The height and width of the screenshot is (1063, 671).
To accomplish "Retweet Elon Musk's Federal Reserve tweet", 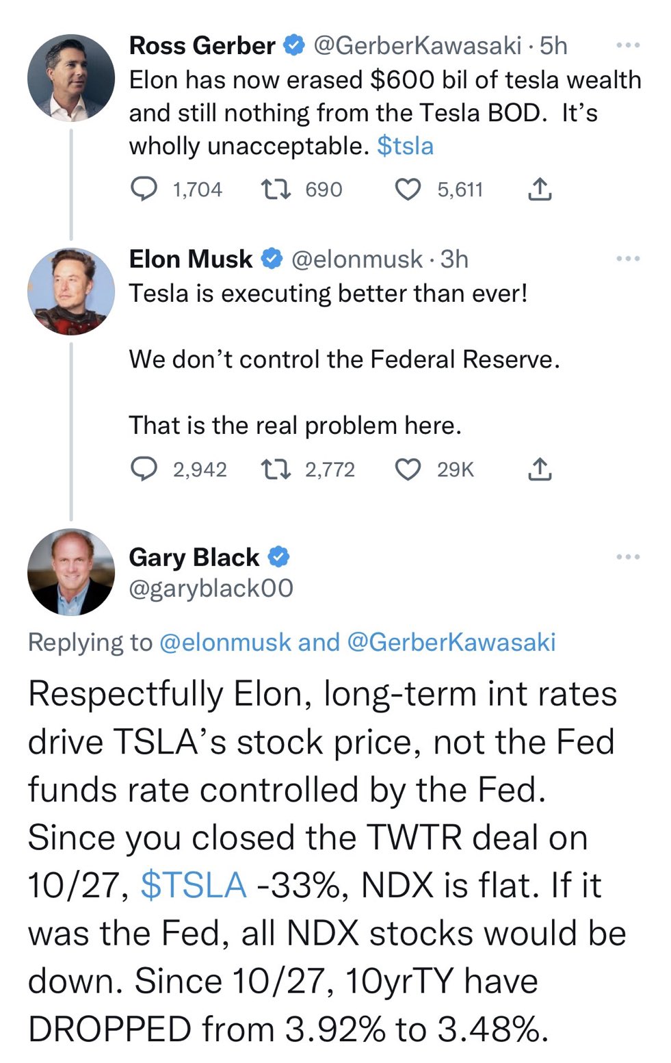I will (x=277, y=470).
